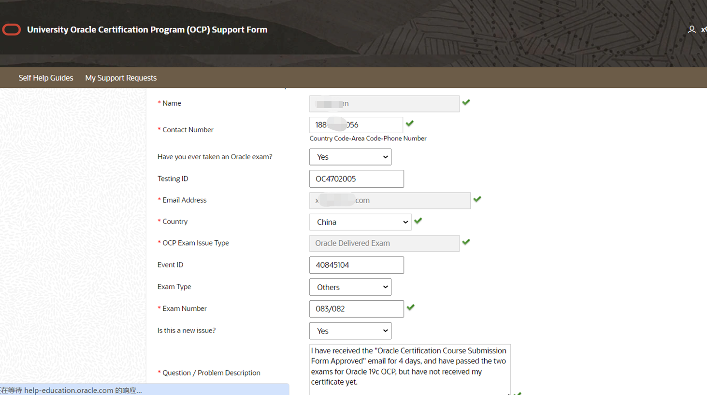The height and width of the screenshot is (402, 707).
Task: Expand the 'Have you ever taken an Oracle exam?' dropdown
Action: pyautogui.click(x=350, y=157)
